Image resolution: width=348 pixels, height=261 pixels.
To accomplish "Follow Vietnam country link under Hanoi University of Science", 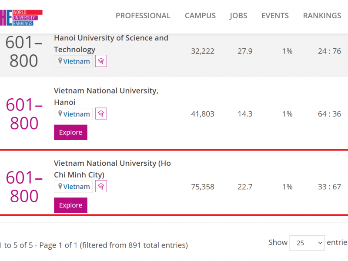I will coord(77,61).
